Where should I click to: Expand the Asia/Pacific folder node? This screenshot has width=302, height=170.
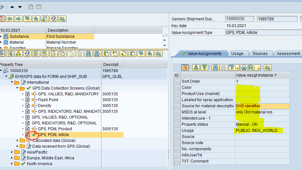click(x=12, y=152)
